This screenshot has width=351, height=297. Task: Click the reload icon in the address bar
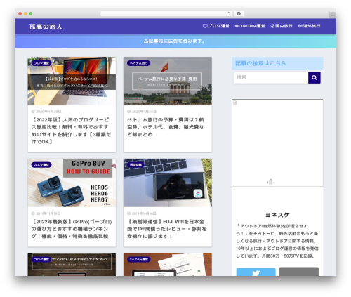(228, 13)
